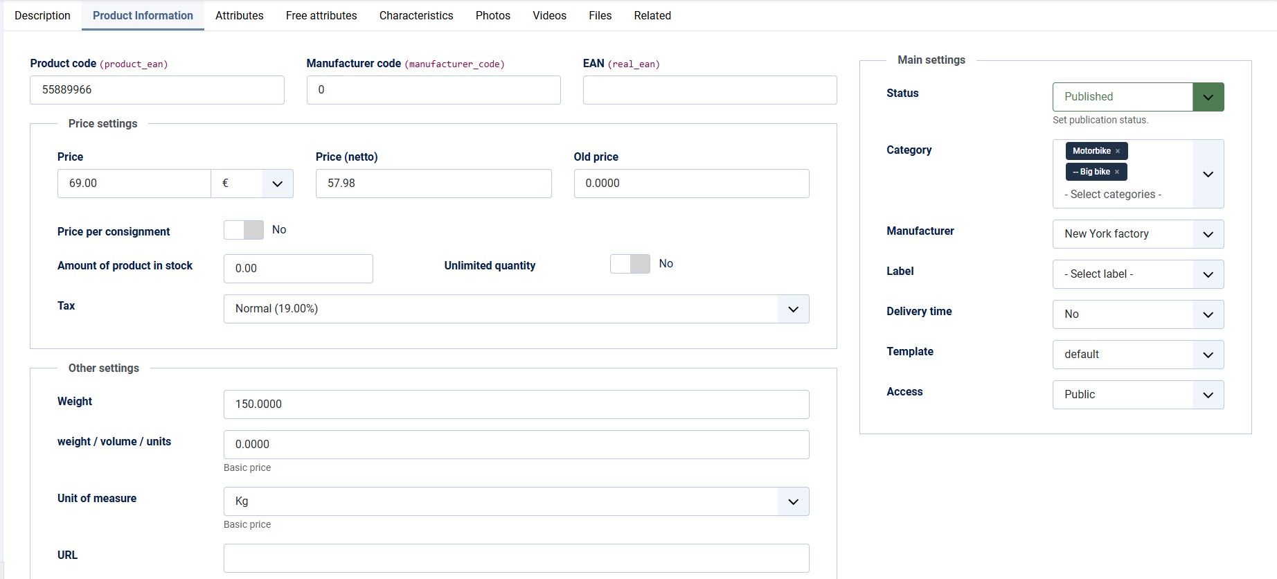Open the Photos tab
The image size is (1277, 579).
click(x=492, y=15)
